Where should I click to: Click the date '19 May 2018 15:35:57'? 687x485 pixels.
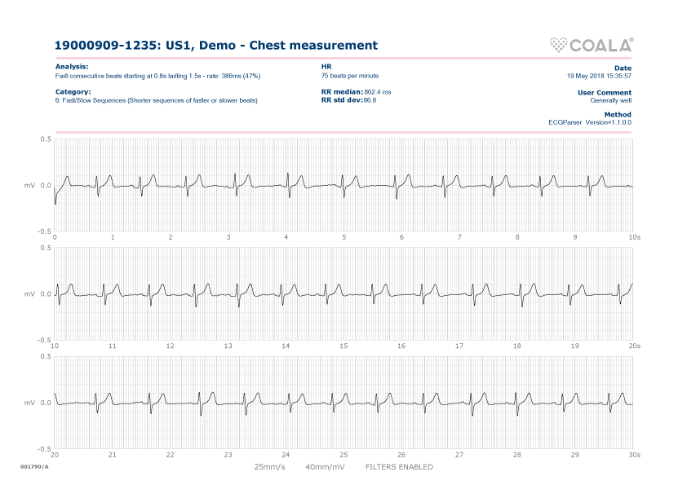pos(599,75)
